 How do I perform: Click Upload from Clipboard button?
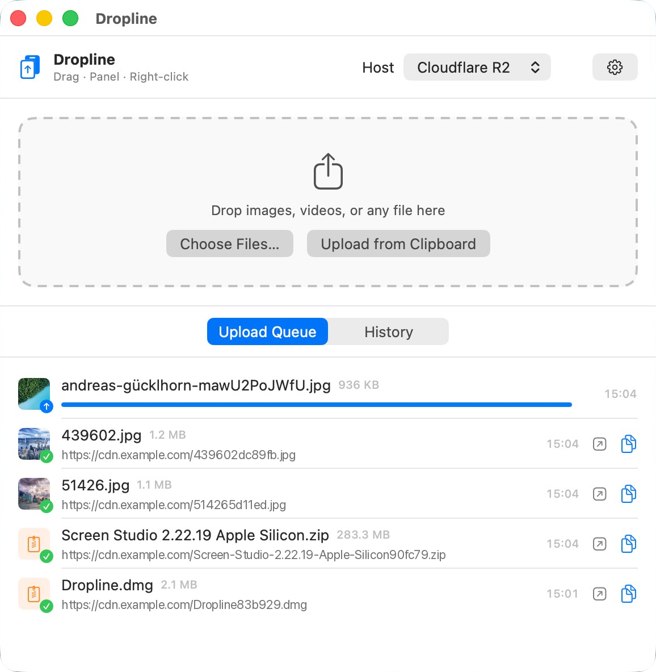(398, 244)
